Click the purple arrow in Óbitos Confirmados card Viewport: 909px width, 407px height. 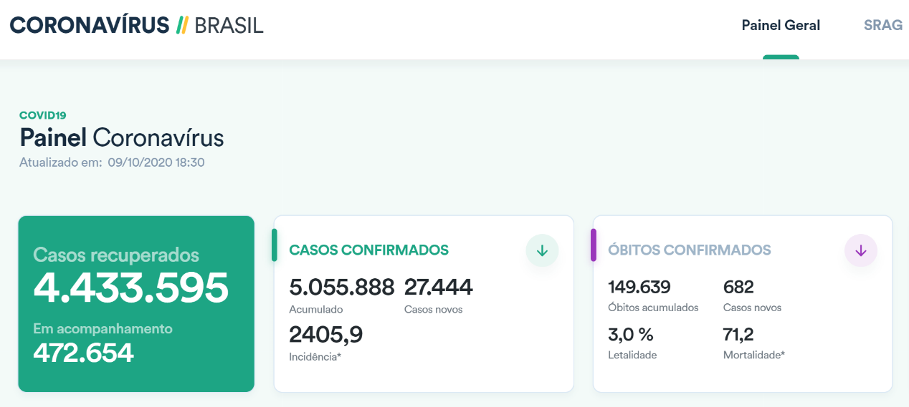861,250
